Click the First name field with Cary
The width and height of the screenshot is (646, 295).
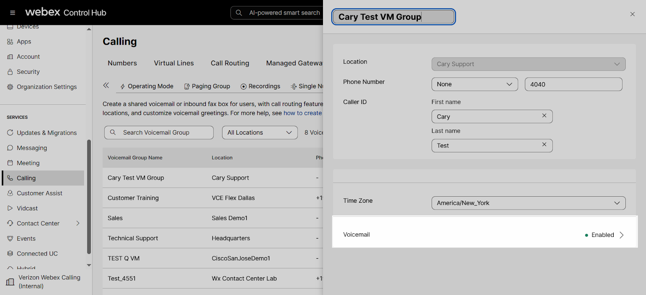tap(492, 116)
